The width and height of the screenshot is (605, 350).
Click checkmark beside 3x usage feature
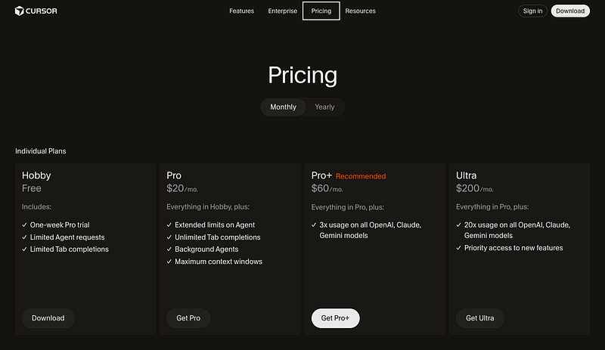click(x=314, y=225)
